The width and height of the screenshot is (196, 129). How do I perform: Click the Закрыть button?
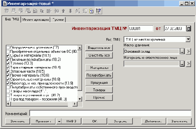(120, 121)
